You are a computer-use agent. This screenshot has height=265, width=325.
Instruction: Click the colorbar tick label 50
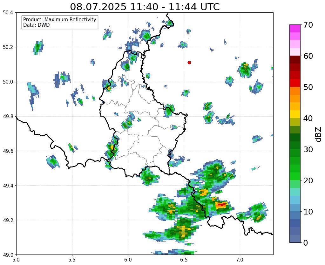(308, 87)
